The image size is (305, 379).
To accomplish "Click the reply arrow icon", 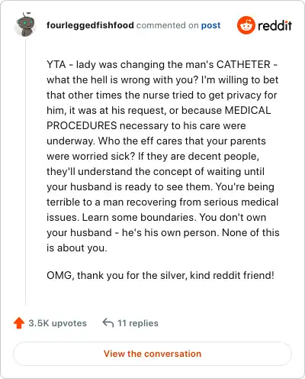I will [x=108, y=322].
